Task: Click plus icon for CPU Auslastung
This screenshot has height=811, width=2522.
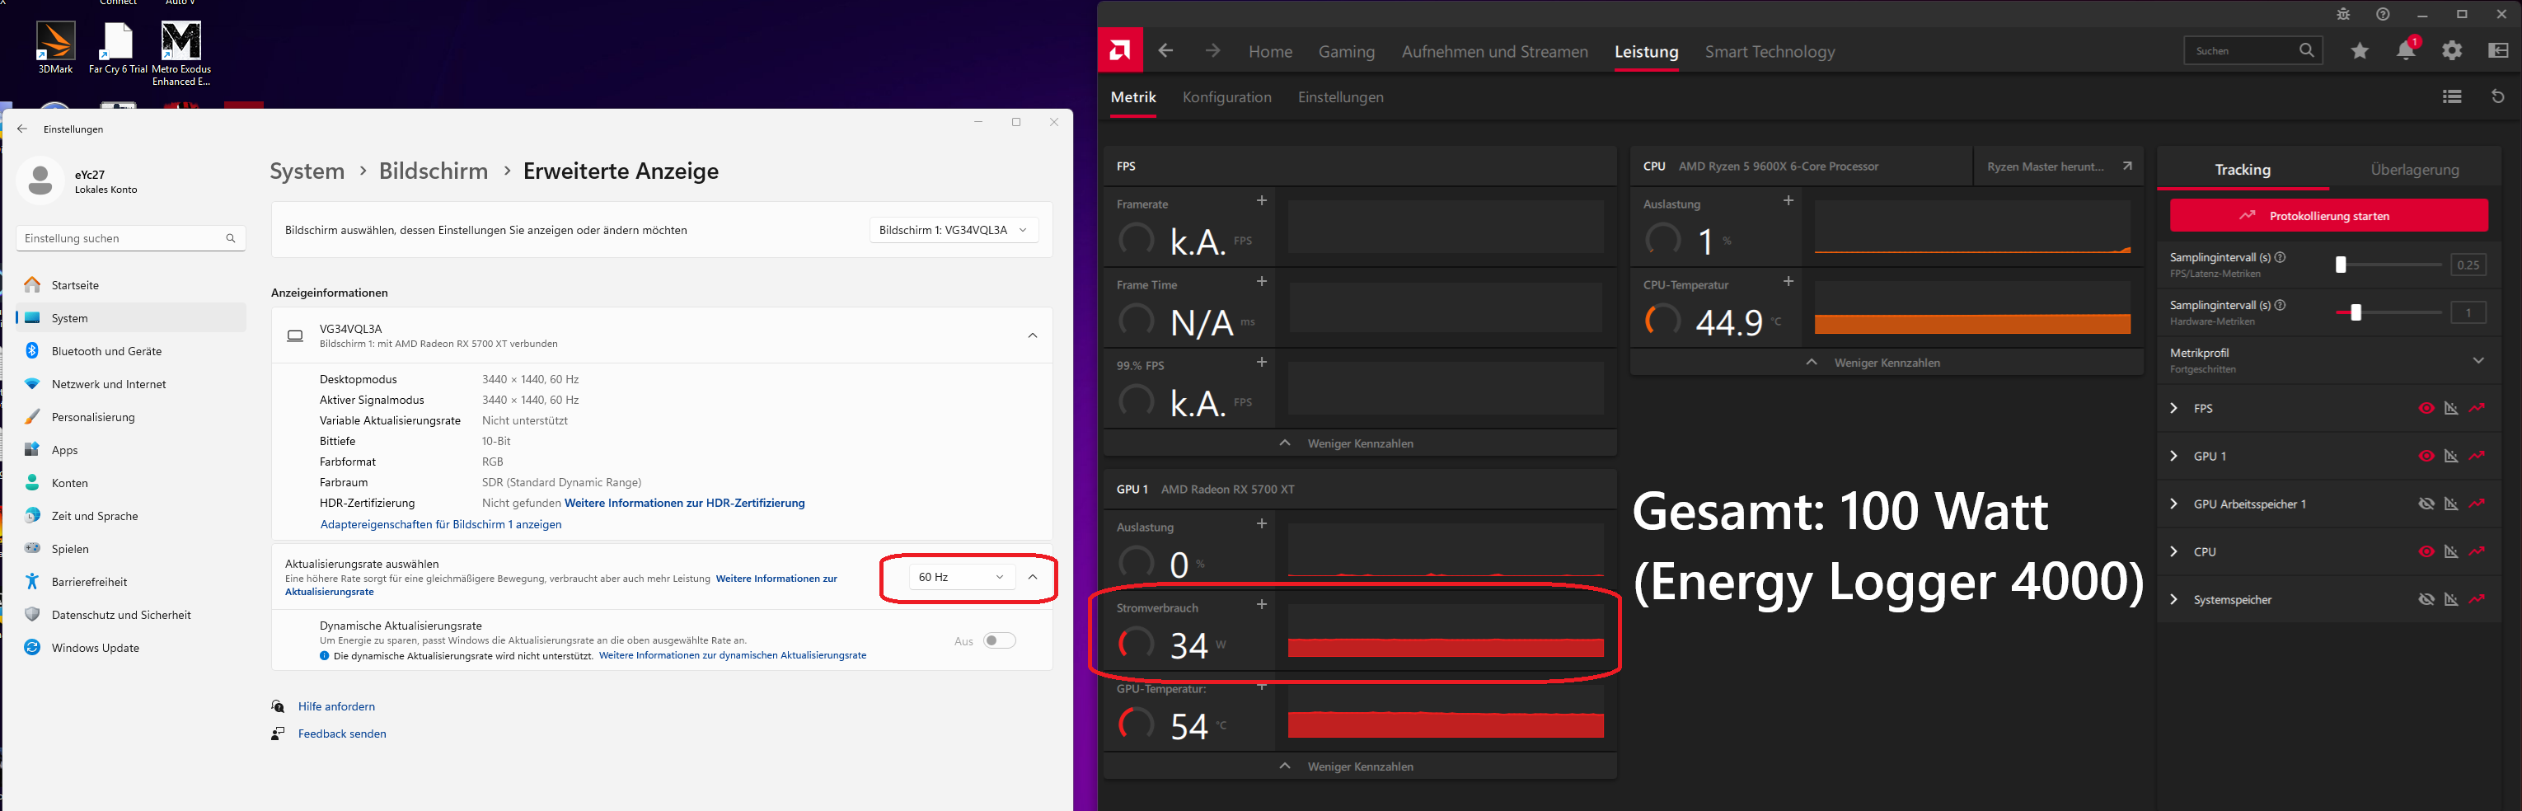Action: [1788, 201]
